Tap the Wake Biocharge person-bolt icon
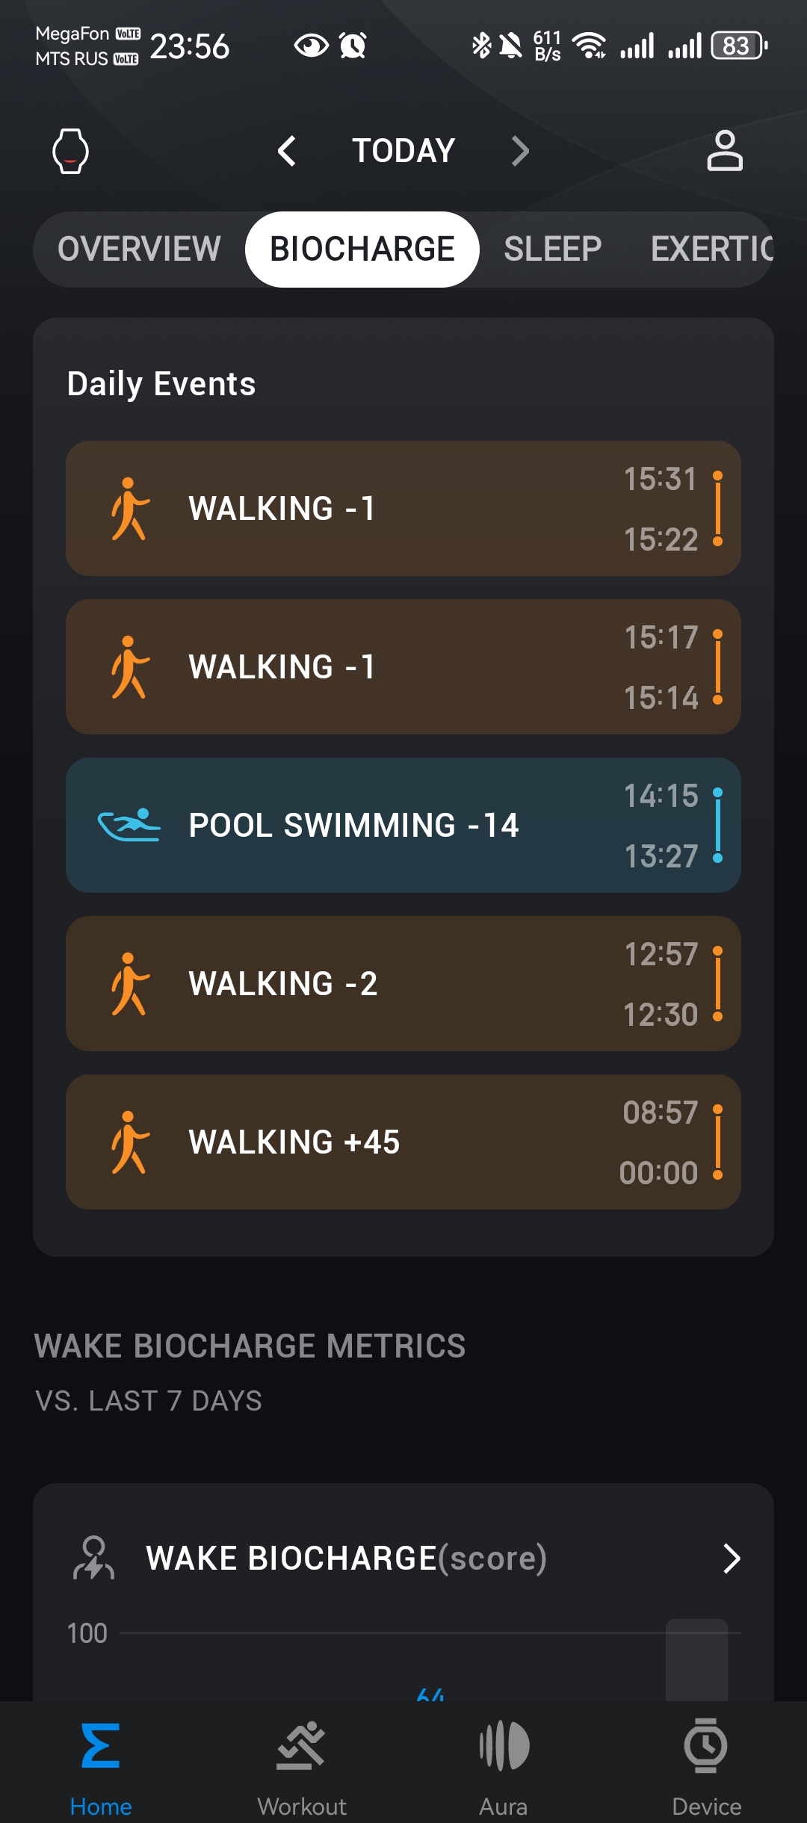The width and height of the screenshot is (807, 1823). click(94, 1558)
